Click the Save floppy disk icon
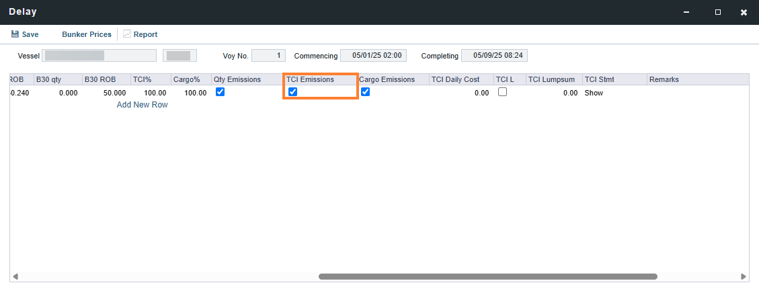The height and width of the screenshot is (287, 759). tap(15, 34)
